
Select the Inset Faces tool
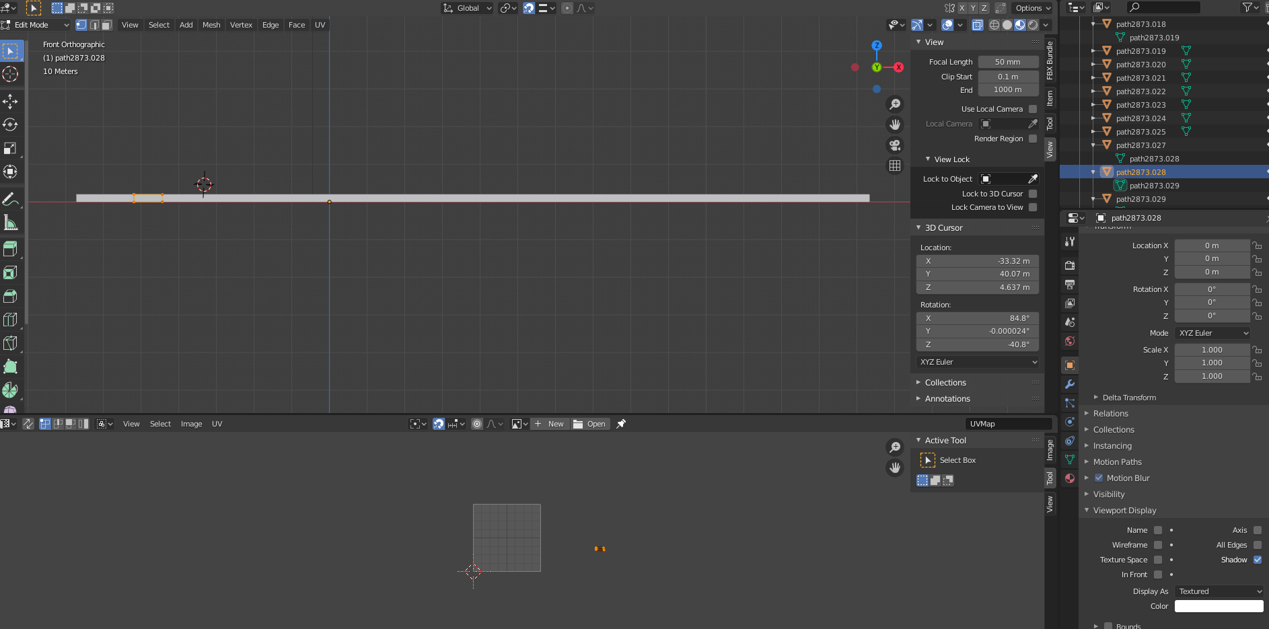point(10,273)
